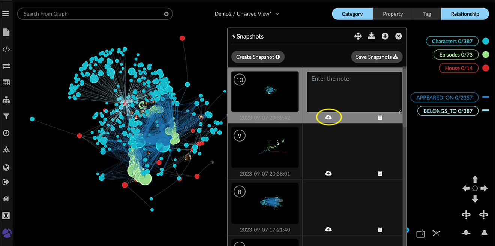This screenshot has height=246, width=495.
Task: Open the history clock icon
Action: [6, 133]
